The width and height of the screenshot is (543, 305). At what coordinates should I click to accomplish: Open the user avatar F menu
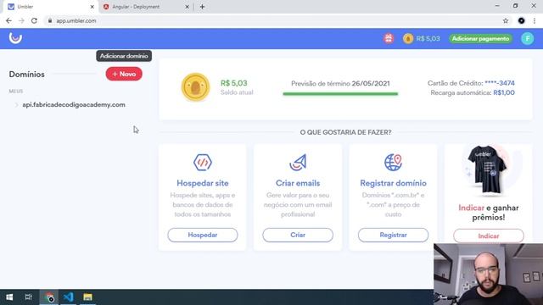[528, 38]
